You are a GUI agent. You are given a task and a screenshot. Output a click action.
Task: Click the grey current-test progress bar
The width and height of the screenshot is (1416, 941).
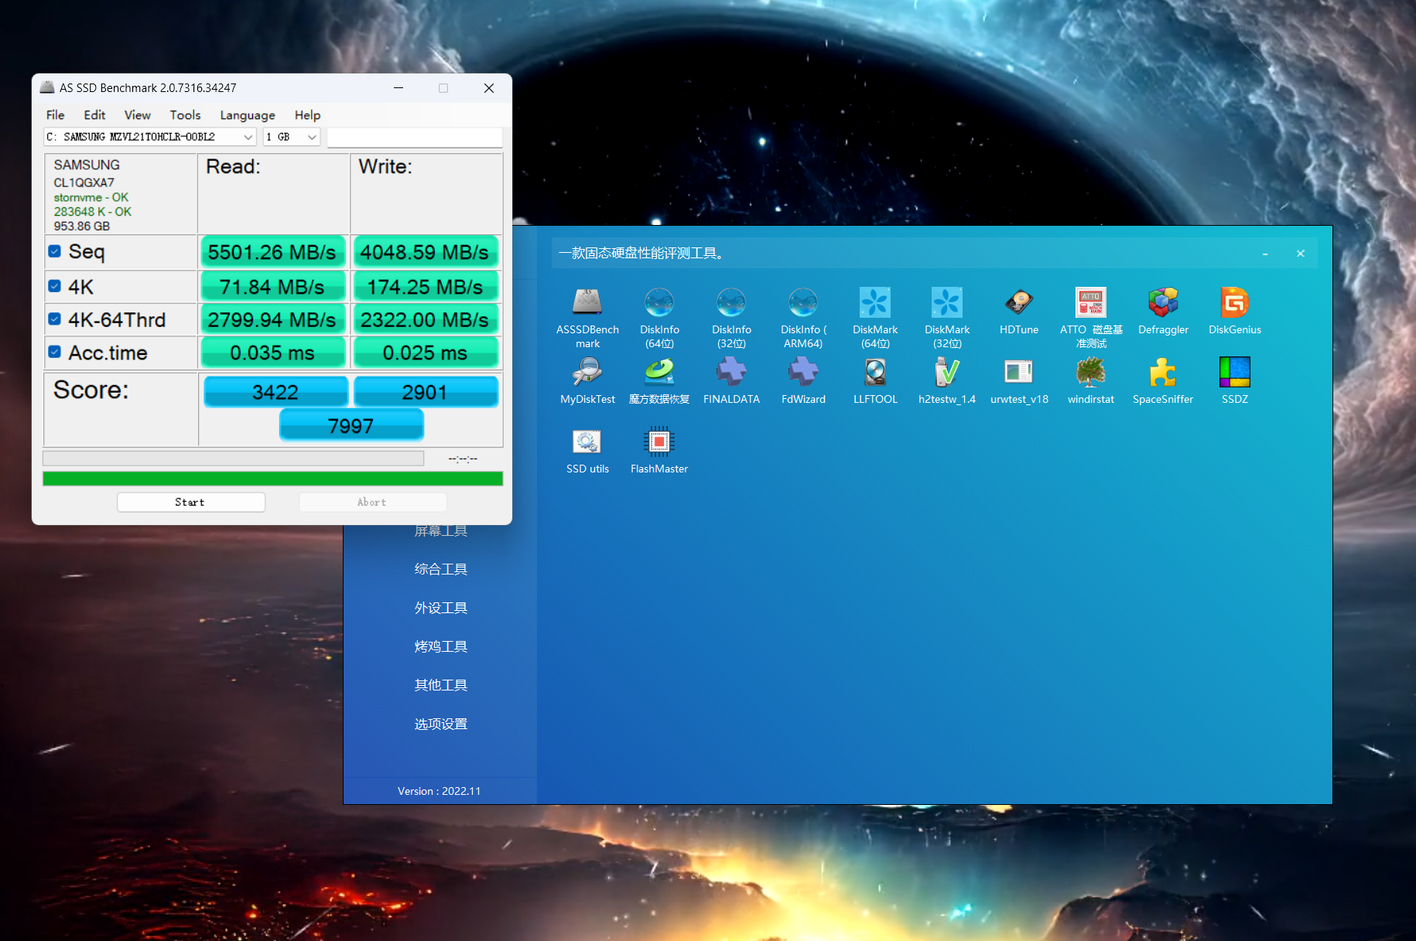click(233, 458)
